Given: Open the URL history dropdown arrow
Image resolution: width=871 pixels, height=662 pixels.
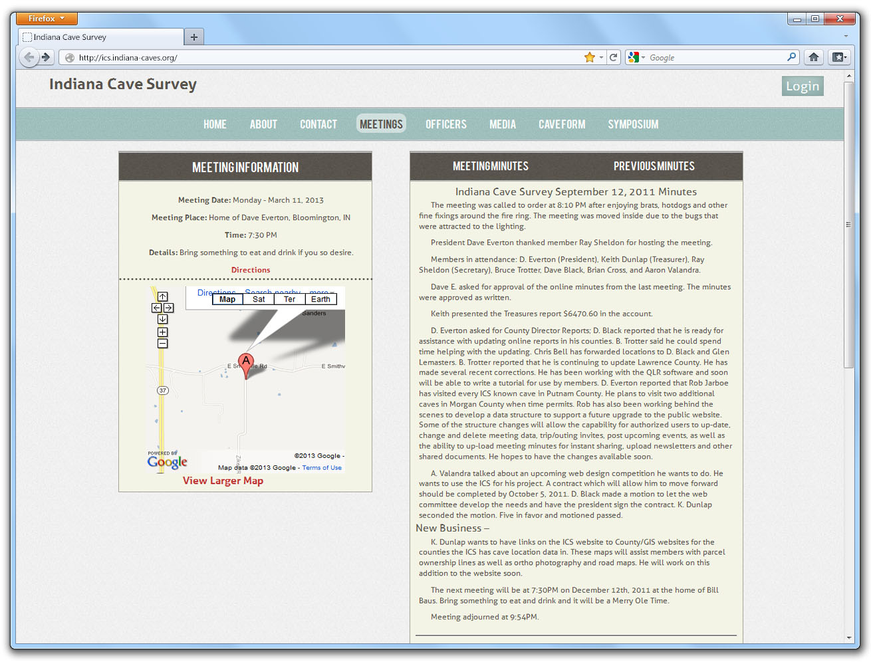Looking at the screenshot, I should pyautogui.click(x=601, y=57).
